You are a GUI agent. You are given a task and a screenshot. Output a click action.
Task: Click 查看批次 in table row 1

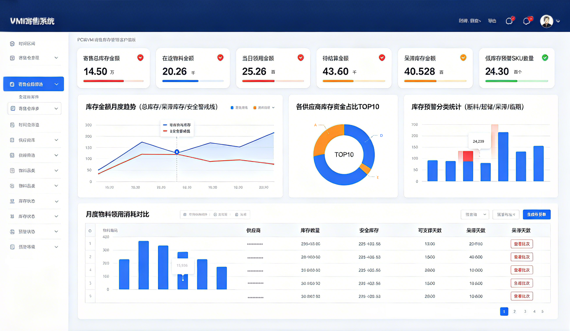(522, 244)
